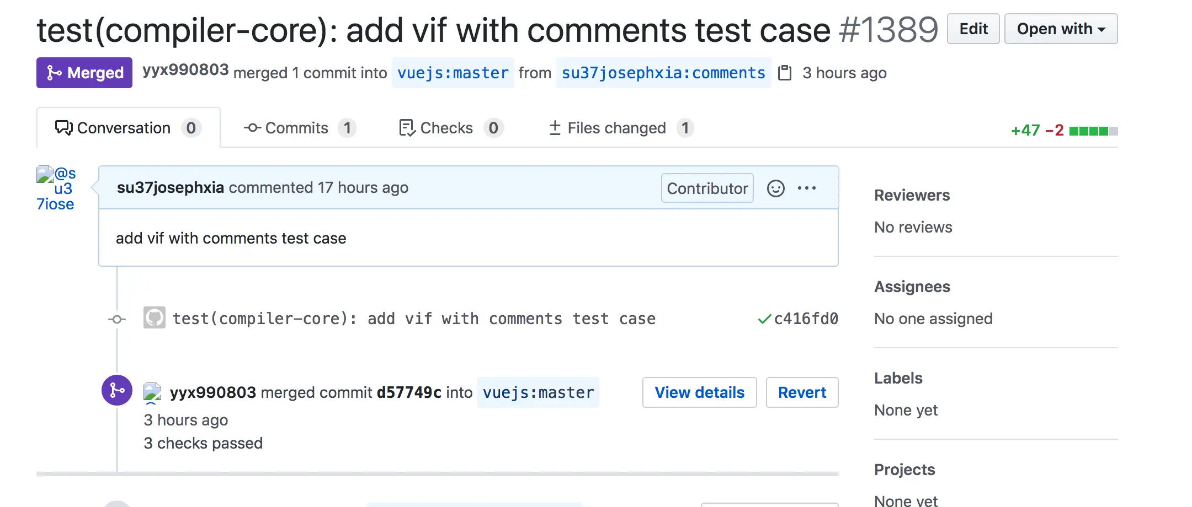The width and height of the screenshot is (1192, 507).
Task: Click the green diffstat bar next to +47 −2
Action: (x=1093, y=131)
